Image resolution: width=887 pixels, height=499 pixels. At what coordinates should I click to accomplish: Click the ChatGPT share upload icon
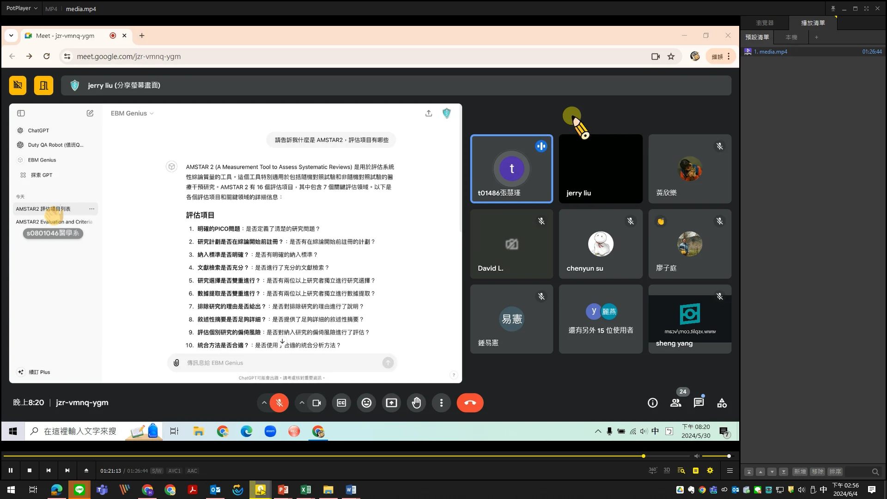(429, 113)
